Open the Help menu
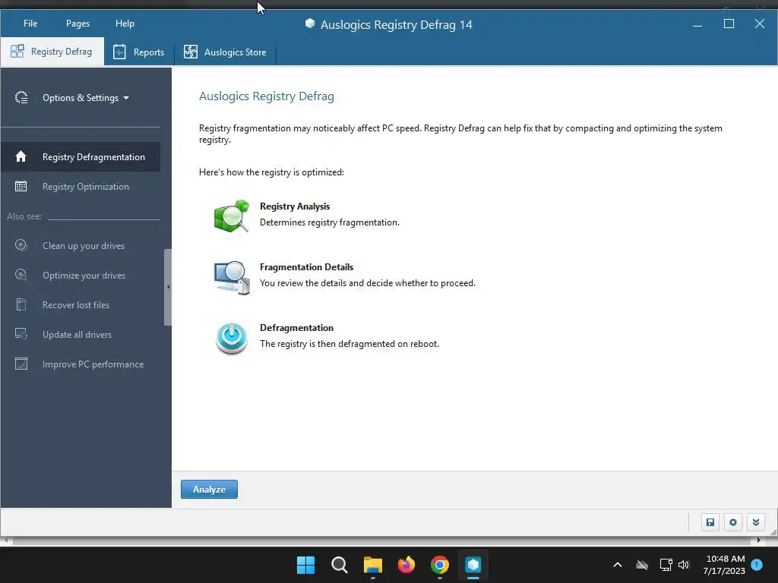This screenshot has height=583, width=778. click(x=125, y=24)
